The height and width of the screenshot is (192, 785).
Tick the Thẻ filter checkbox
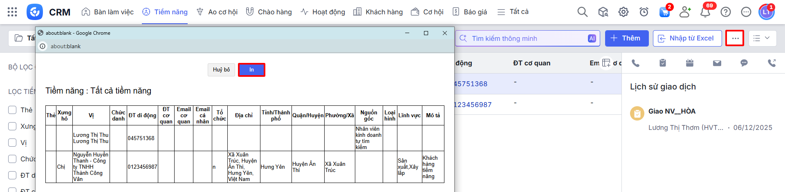pos(13,110)
